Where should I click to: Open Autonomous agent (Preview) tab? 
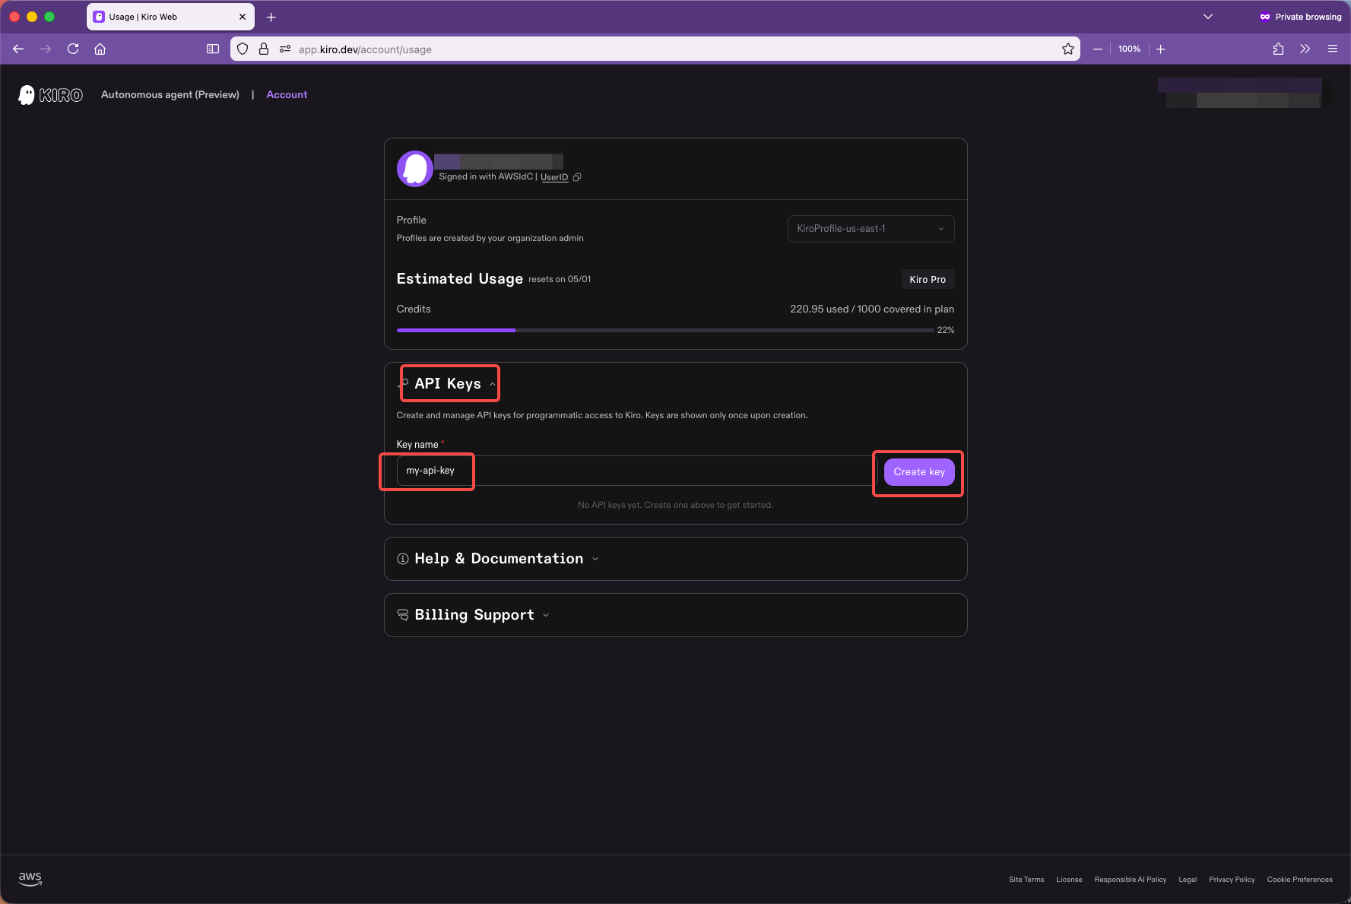[170, 95]
